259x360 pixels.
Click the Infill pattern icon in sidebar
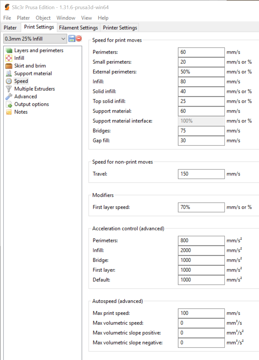[9, 58]
